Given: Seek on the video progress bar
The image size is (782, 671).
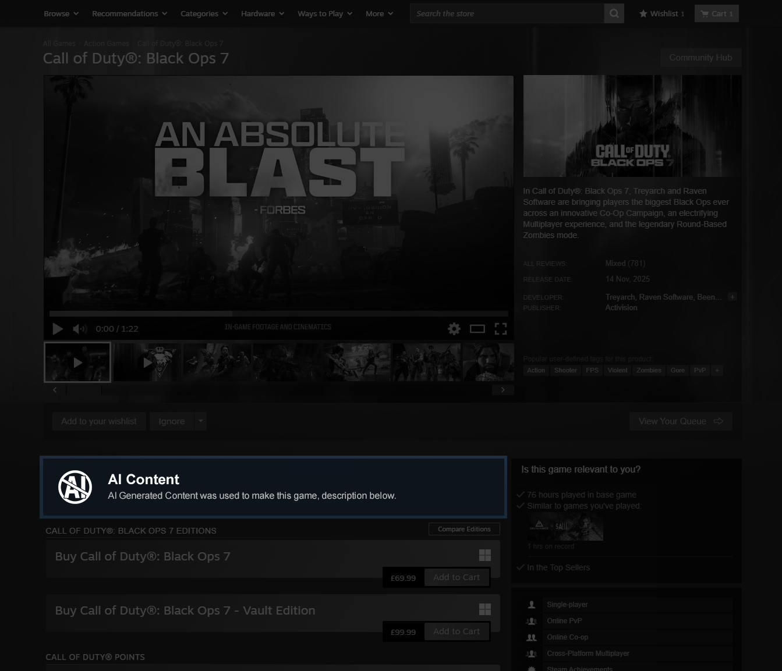Looking at the screenshot, I should pos(278,314).
